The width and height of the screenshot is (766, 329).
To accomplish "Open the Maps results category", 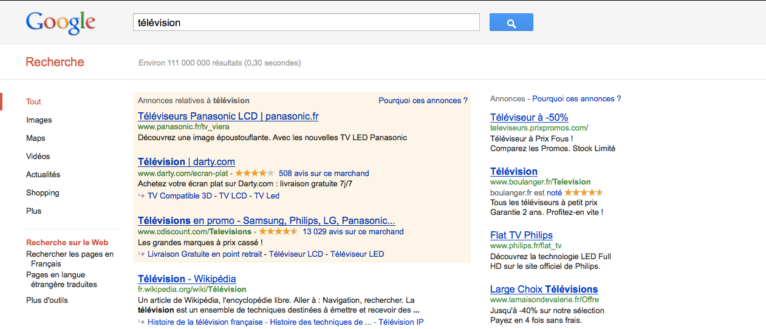I will click(x=35, y=138).
